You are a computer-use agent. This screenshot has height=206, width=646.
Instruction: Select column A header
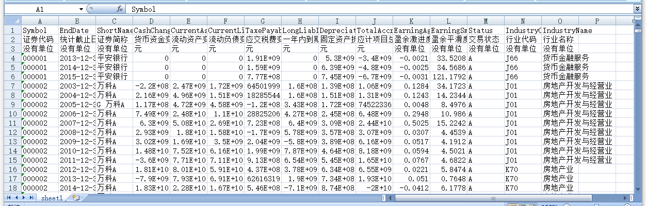point(40,22)
